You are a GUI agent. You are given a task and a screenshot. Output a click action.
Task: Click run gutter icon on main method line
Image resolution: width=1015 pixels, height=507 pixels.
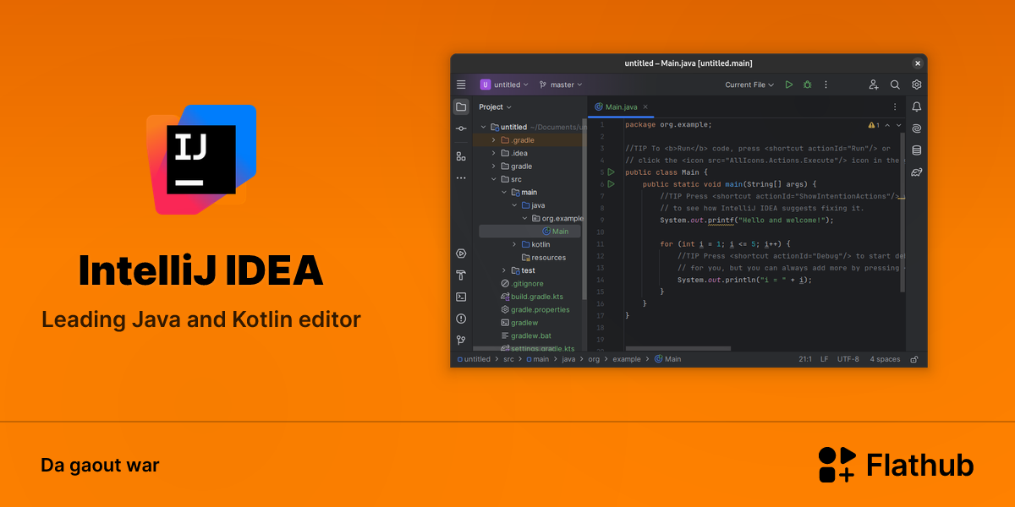(611, 183)
